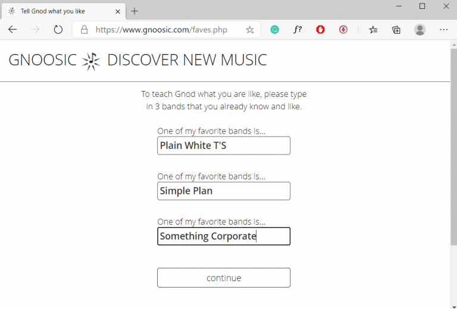Close the Tell Gnod what you like tab

pos(118,12)
